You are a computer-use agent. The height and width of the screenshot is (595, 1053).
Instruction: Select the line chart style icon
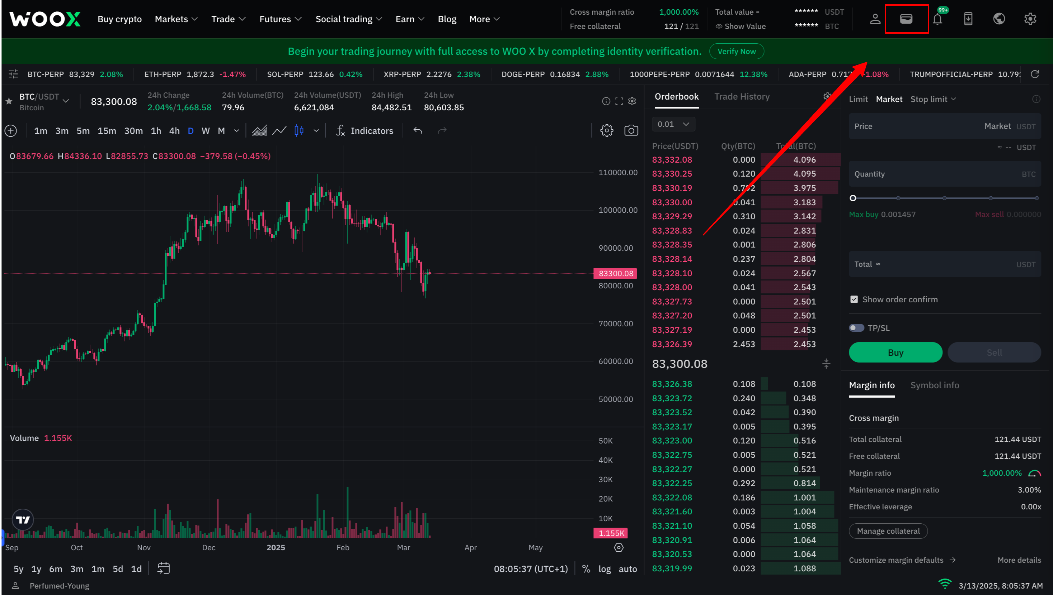279,131
